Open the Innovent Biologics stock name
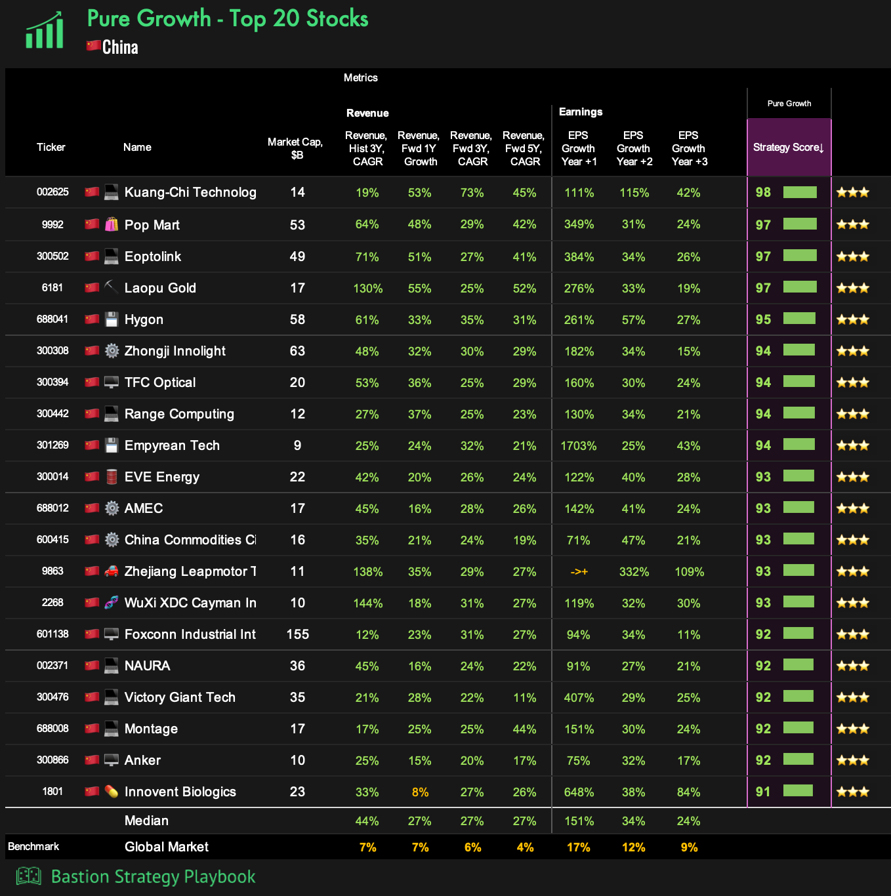 180,792
